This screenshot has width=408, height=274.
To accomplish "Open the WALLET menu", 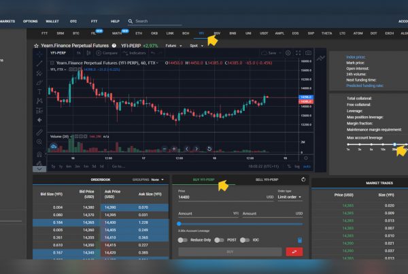I will [x=52, y=21].
